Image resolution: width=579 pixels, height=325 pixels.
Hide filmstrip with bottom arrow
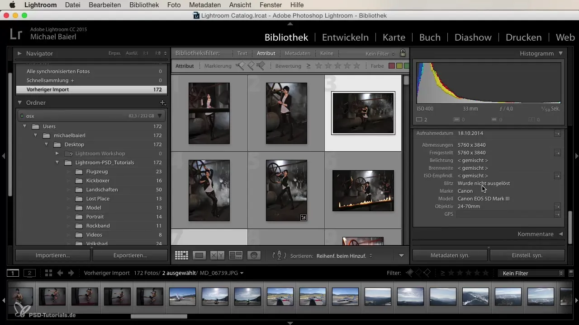coord(290,323)
